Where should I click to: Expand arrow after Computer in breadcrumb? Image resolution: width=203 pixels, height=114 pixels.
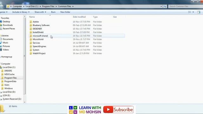click(x=24, y=6)
